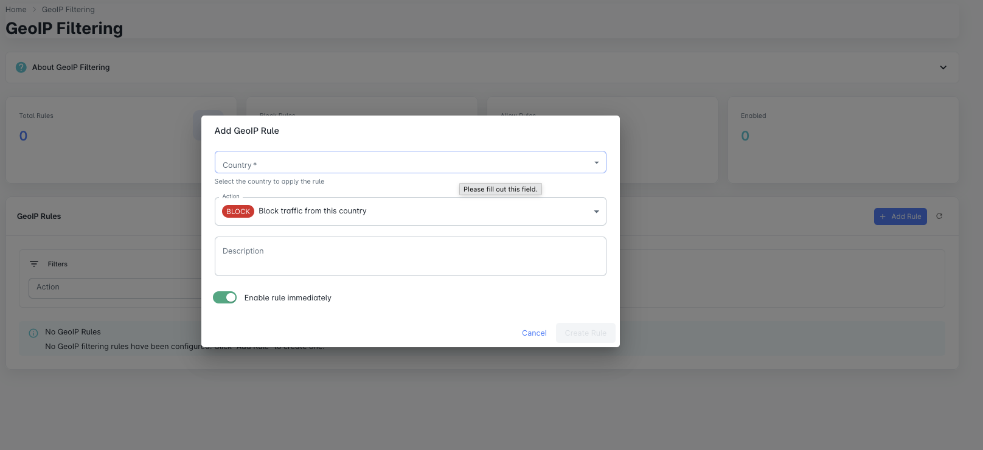
Task: Click the blue Add Rule button
Action: click(900, 216)
